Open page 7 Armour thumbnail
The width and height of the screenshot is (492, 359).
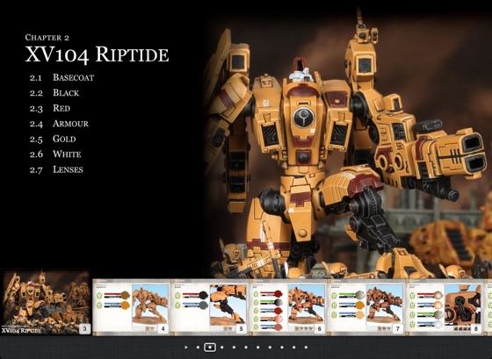366,306
